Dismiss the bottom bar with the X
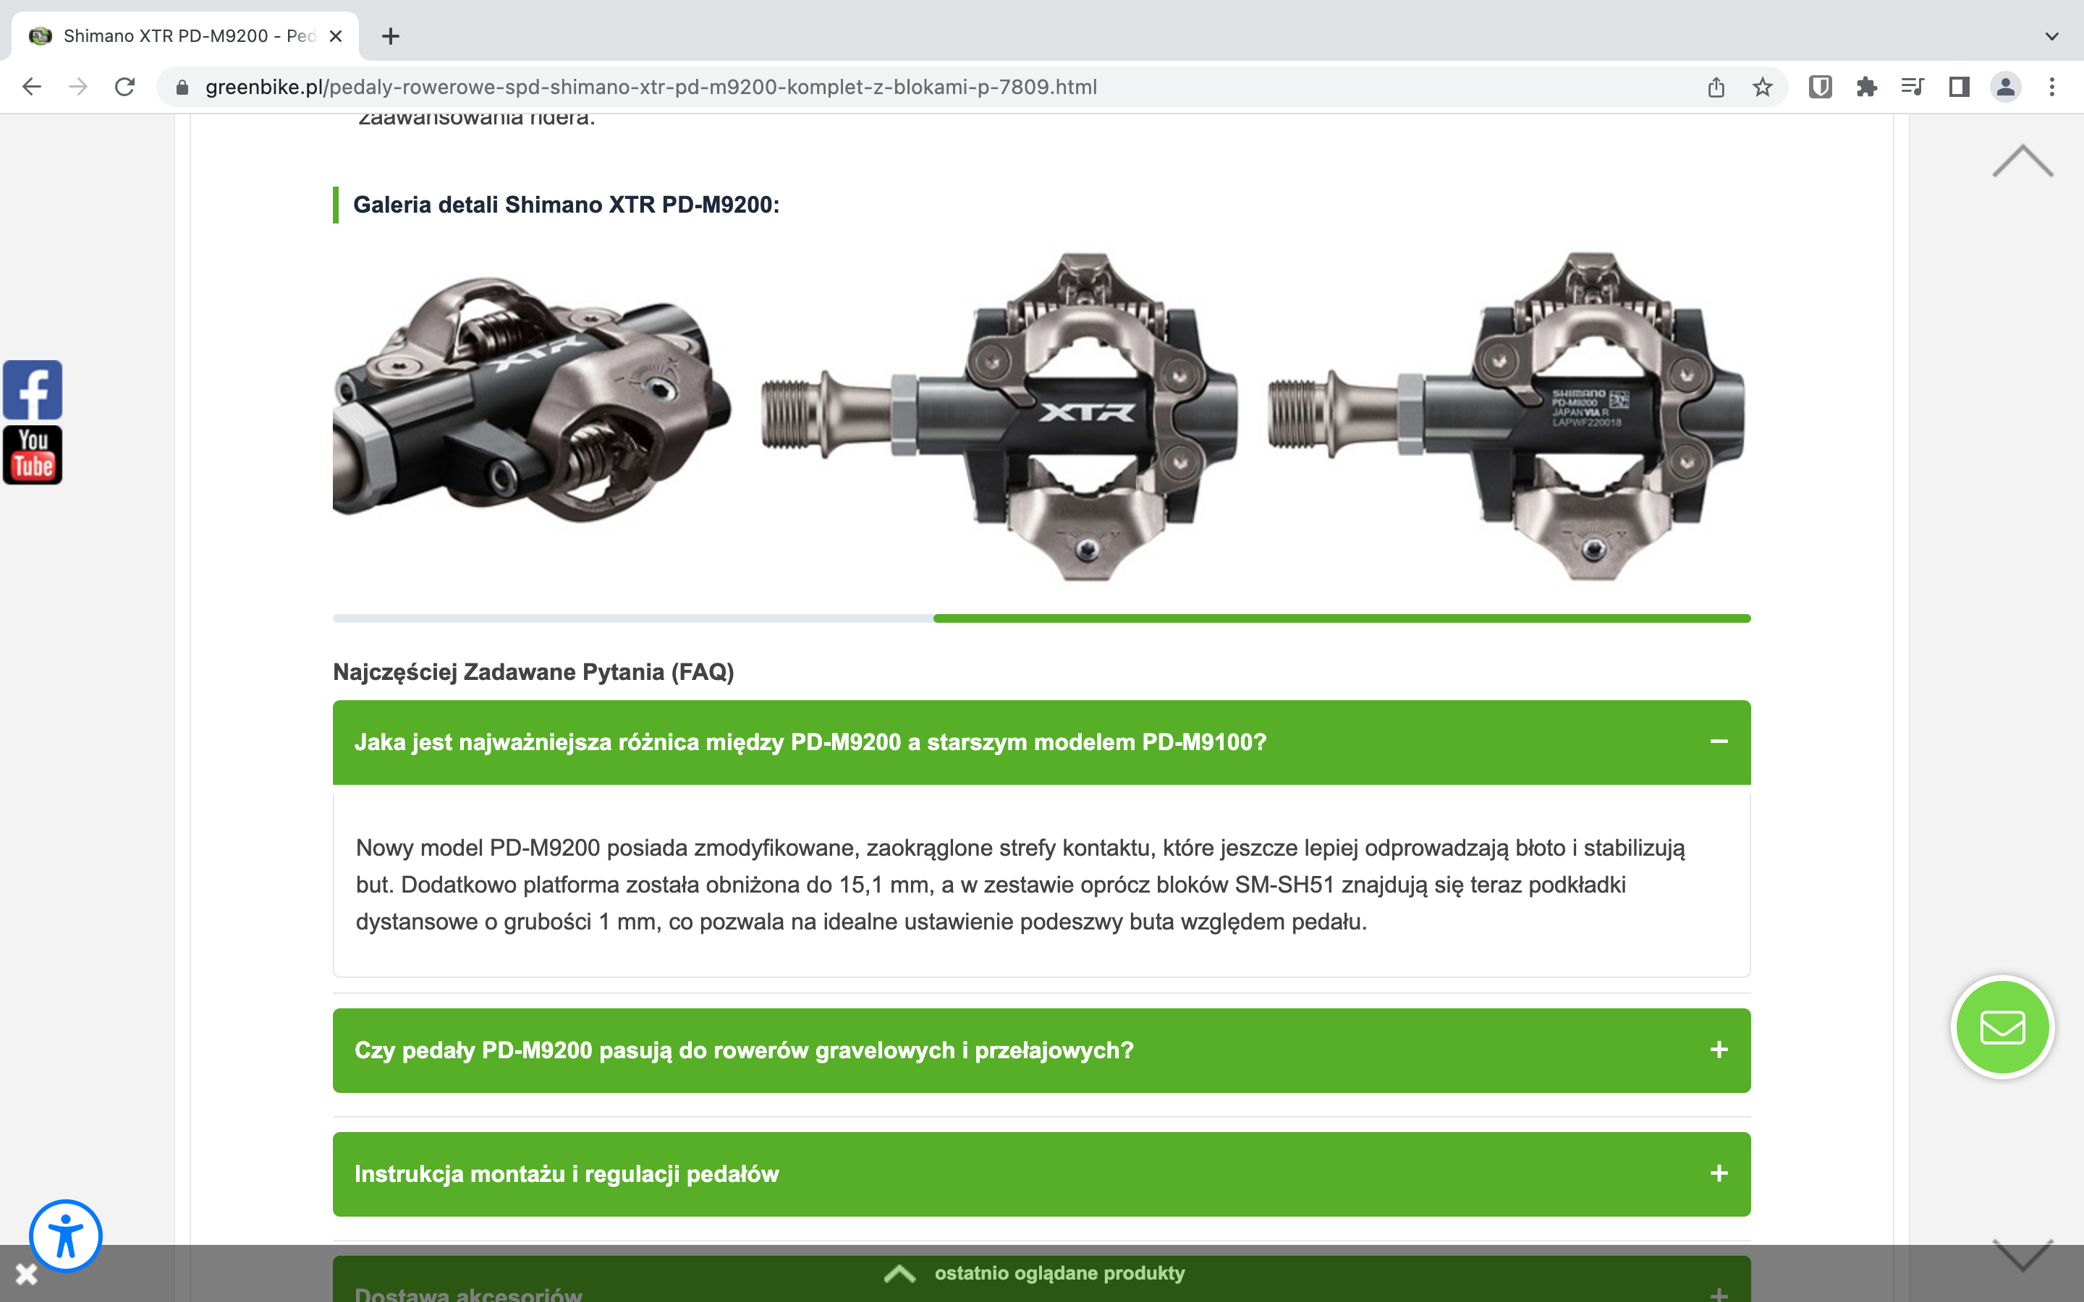Image resolution: width=2084 pixels, height=1302 pixels. tap(27, 1274)
